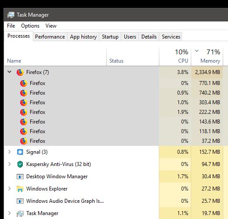The image size is (228, 219).
Task: Switch to the Startup tab
Action: pos(110,37)
